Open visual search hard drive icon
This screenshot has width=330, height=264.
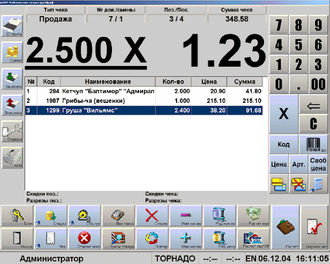118,215
